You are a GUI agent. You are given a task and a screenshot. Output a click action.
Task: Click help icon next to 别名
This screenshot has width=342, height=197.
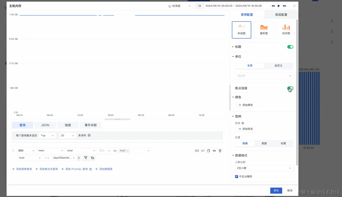243,123
